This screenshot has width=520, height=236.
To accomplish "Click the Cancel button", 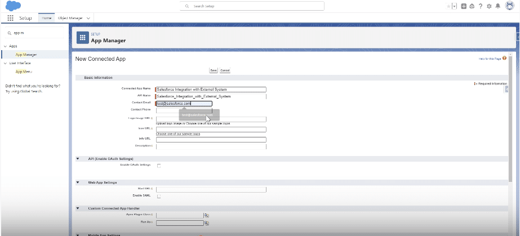I will (225, 70).
